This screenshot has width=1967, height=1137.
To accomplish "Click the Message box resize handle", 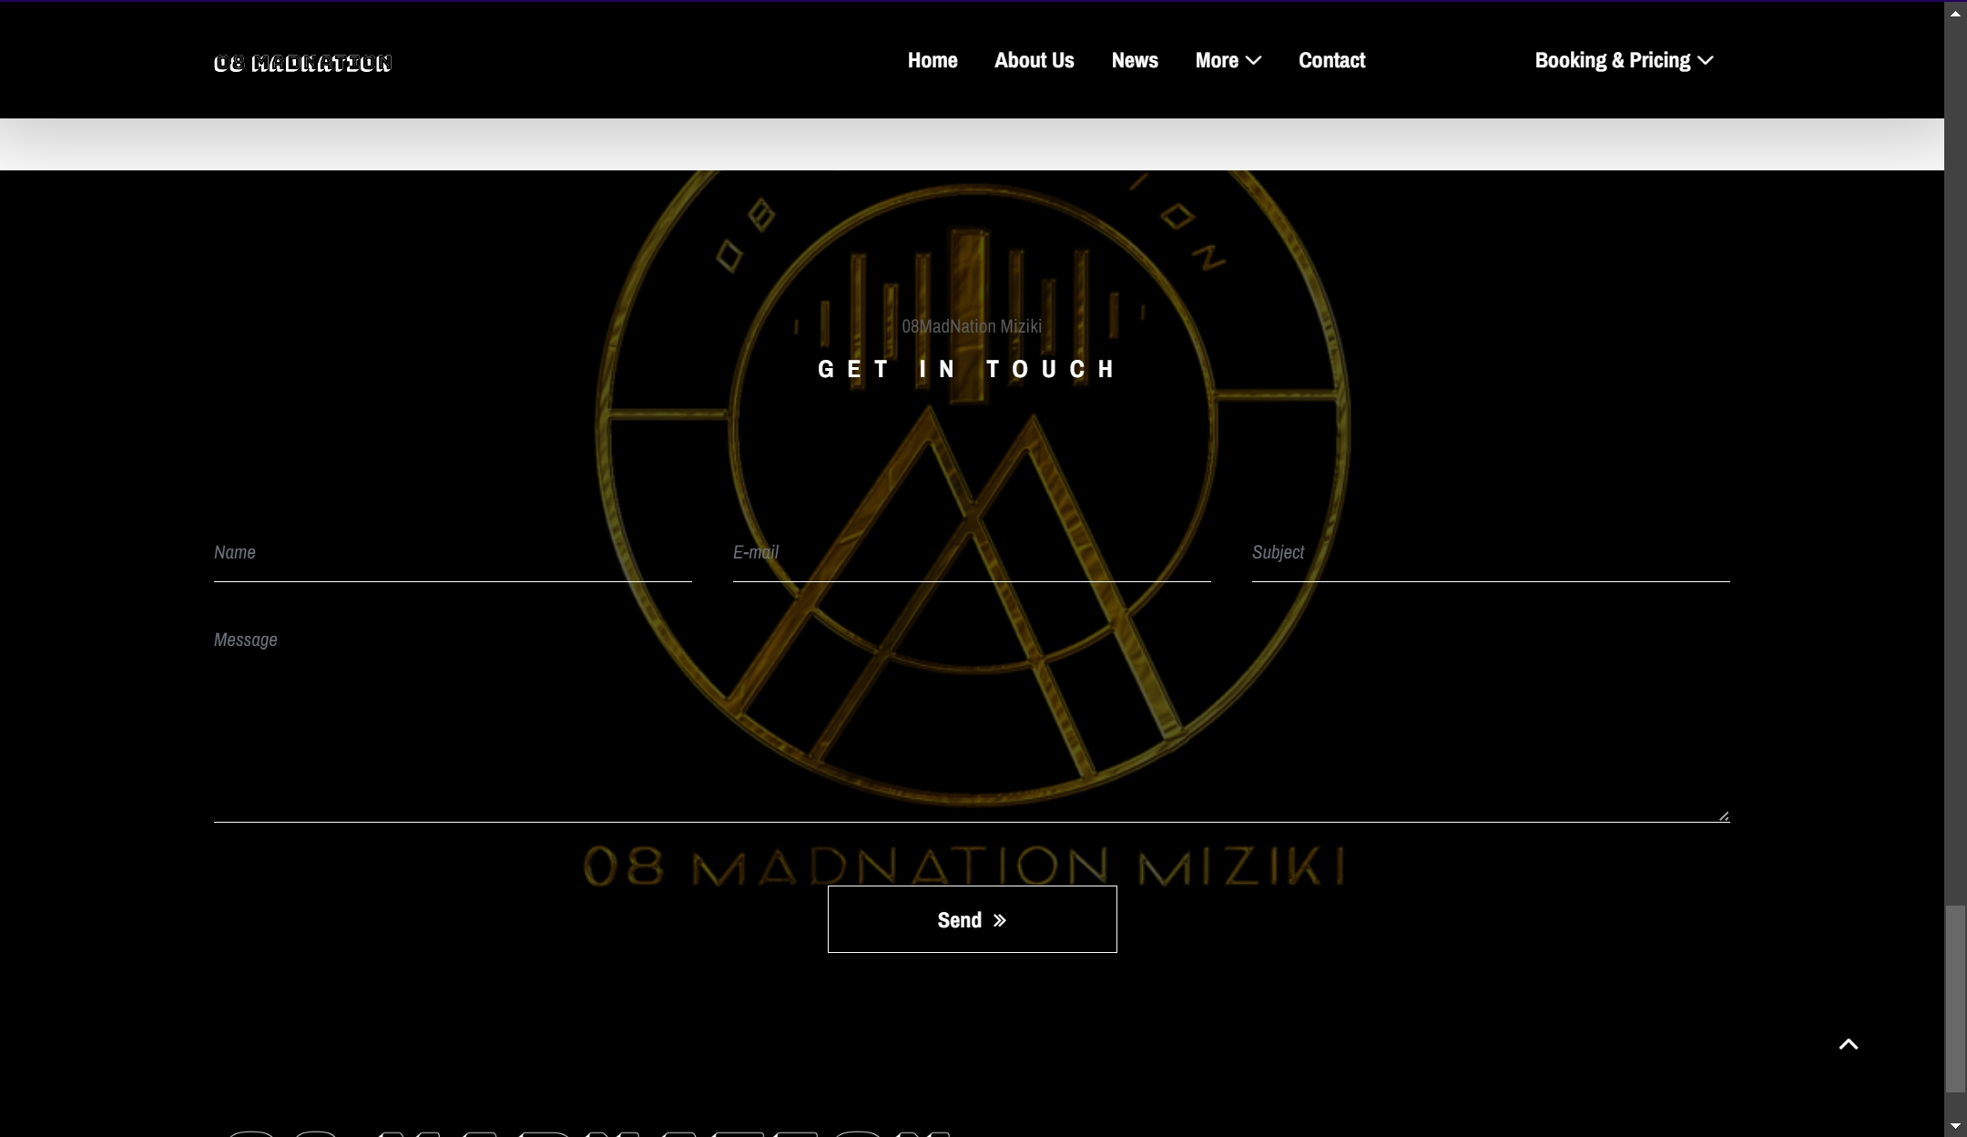I will (x=1723, y=815).
